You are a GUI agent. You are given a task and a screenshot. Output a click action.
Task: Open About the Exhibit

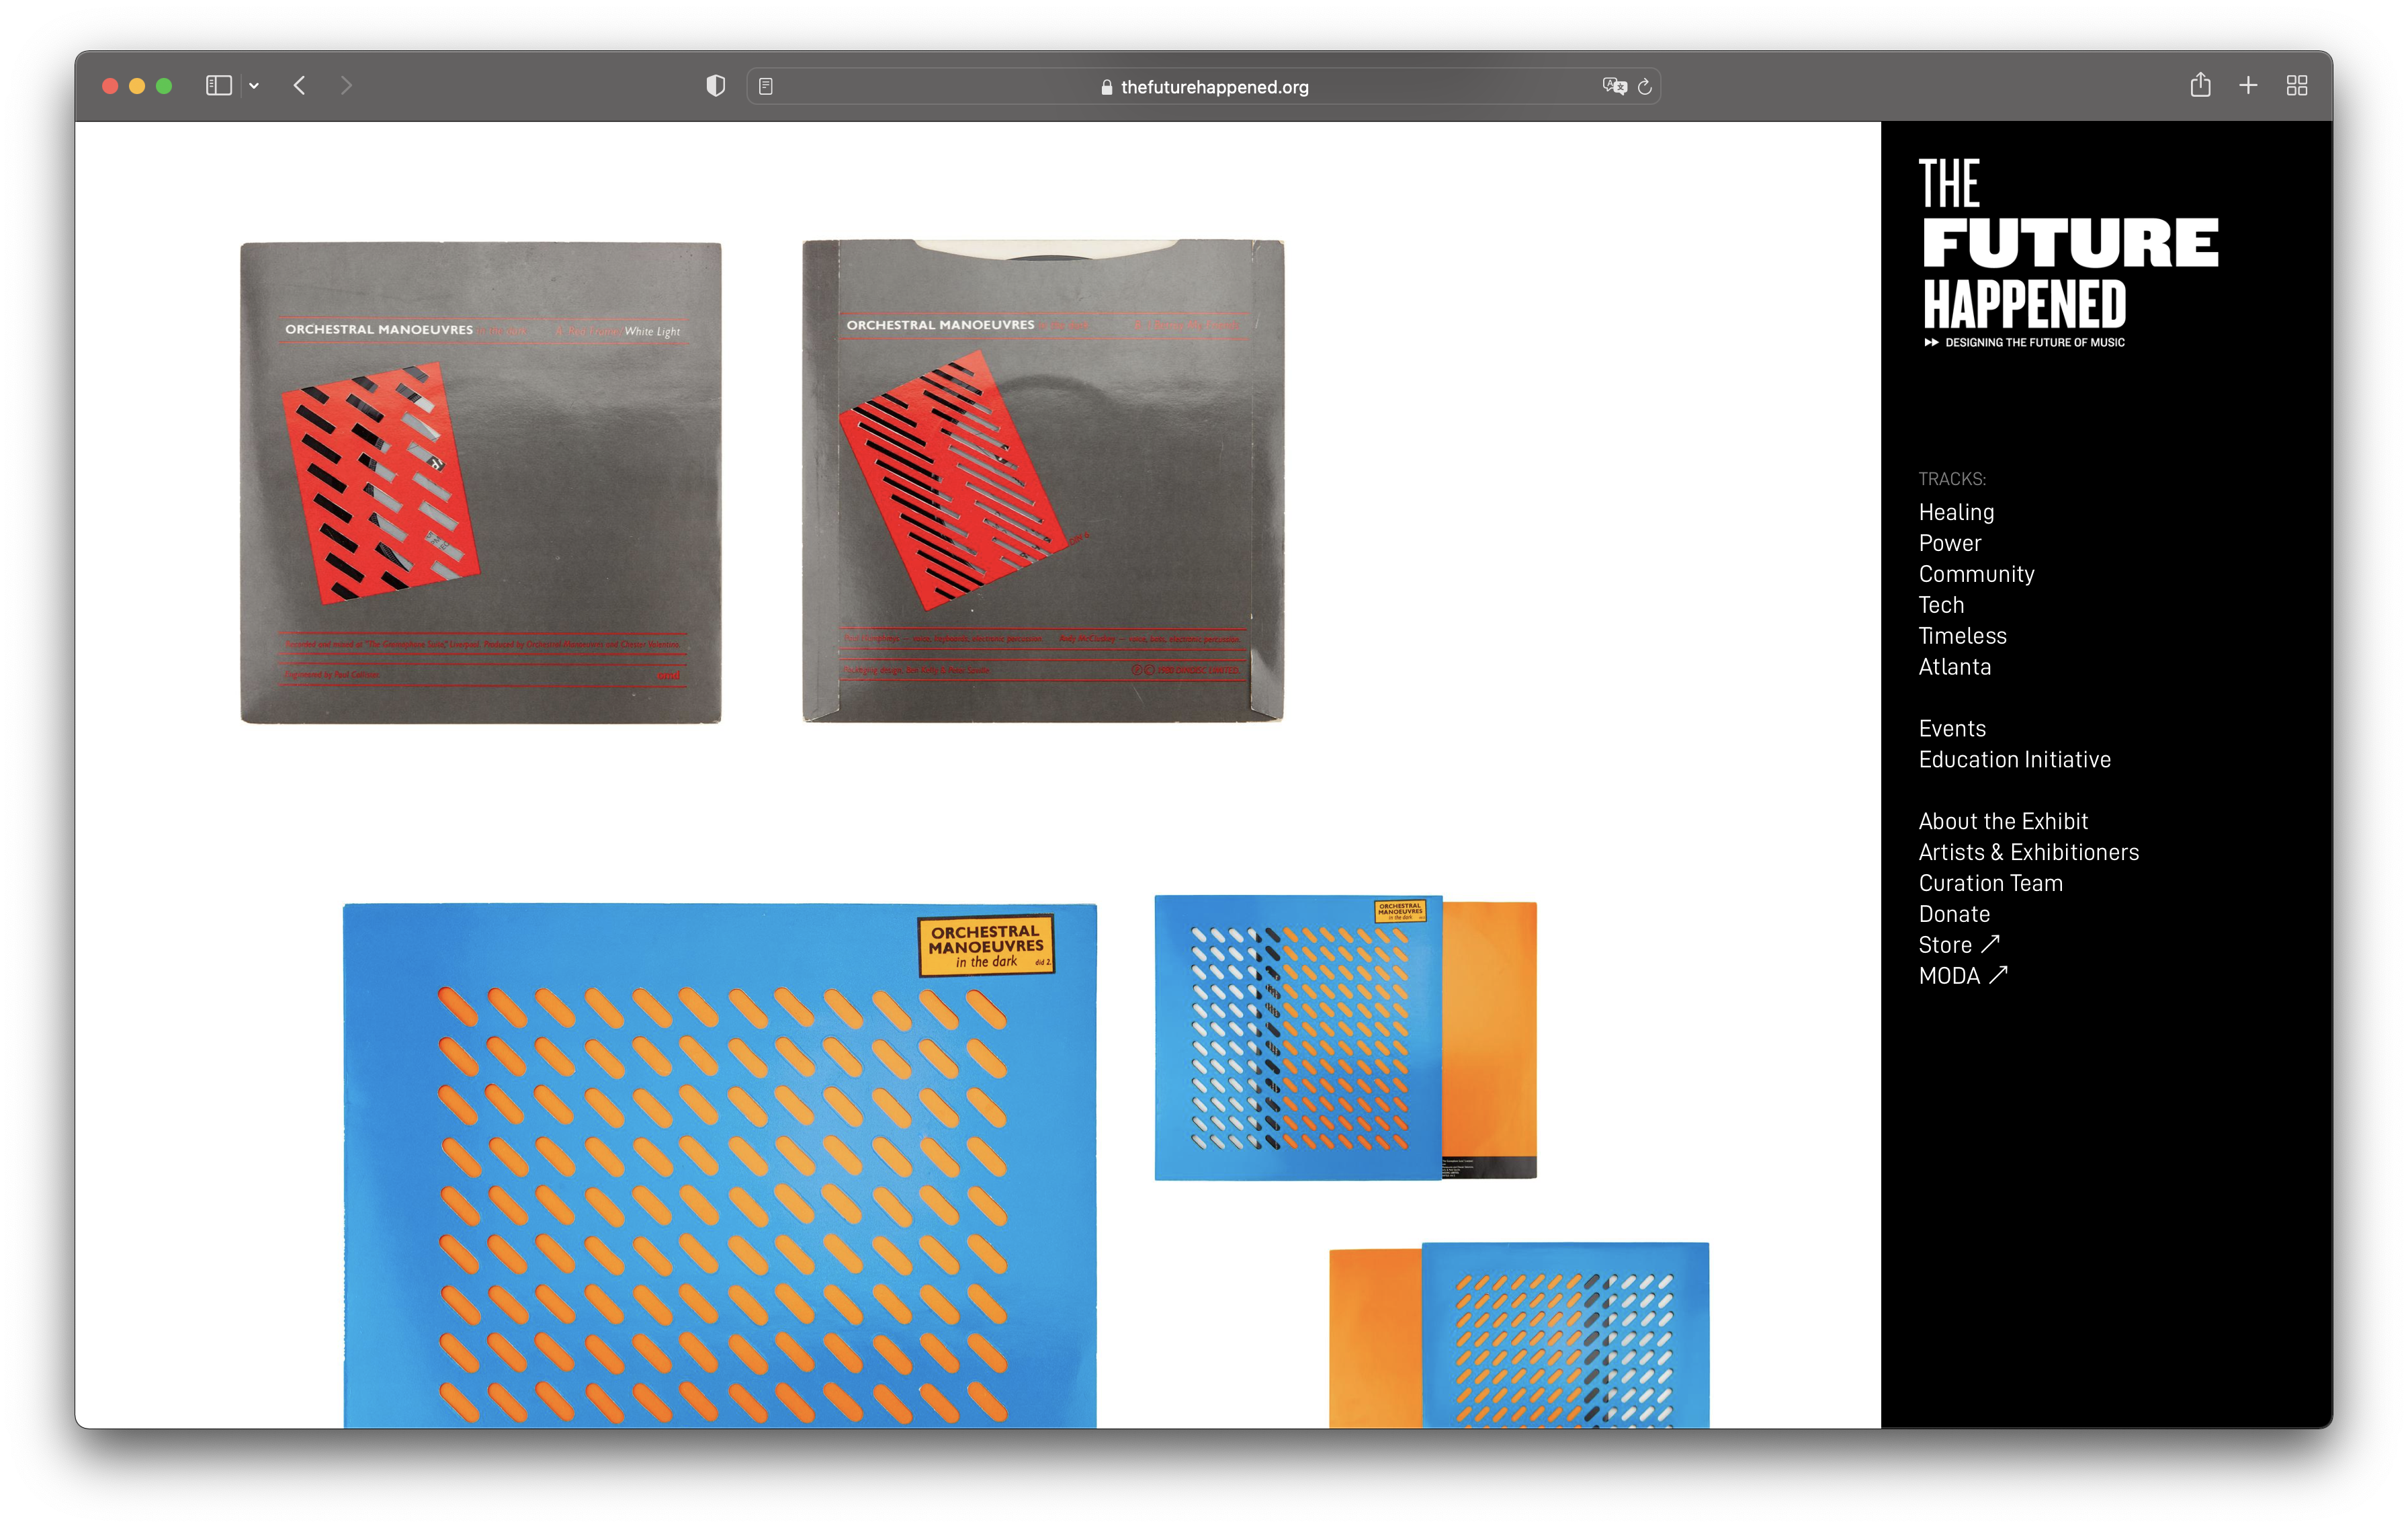pyautogui.click(x=2003, y=822)
